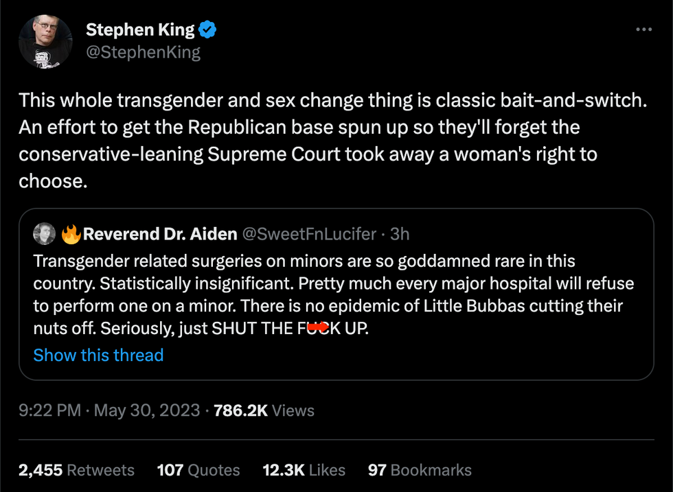View the 97 Bookmarks count
673x492 pixels.
(420, 470)
